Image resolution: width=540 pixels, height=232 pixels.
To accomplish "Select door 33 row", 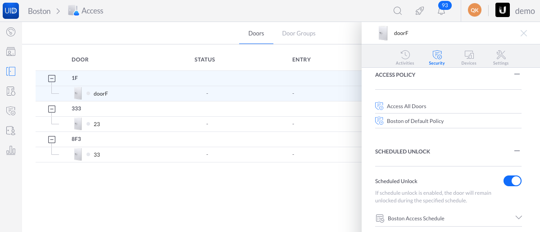I will pos(198,154).
